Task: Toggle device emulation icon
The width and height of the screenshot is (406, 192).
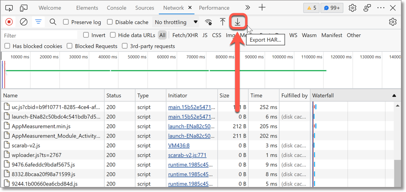Action: [x=24, y=8]
